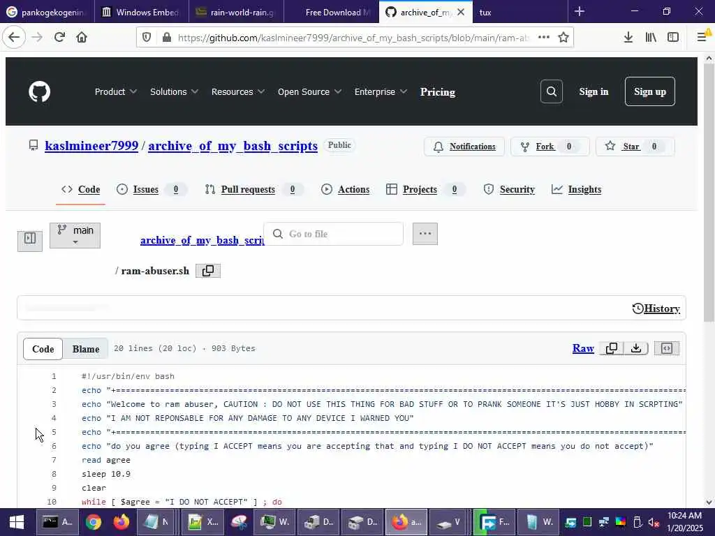
Task: Switch to the Windows Embedded browser tab
Action: tap(142, 12)
